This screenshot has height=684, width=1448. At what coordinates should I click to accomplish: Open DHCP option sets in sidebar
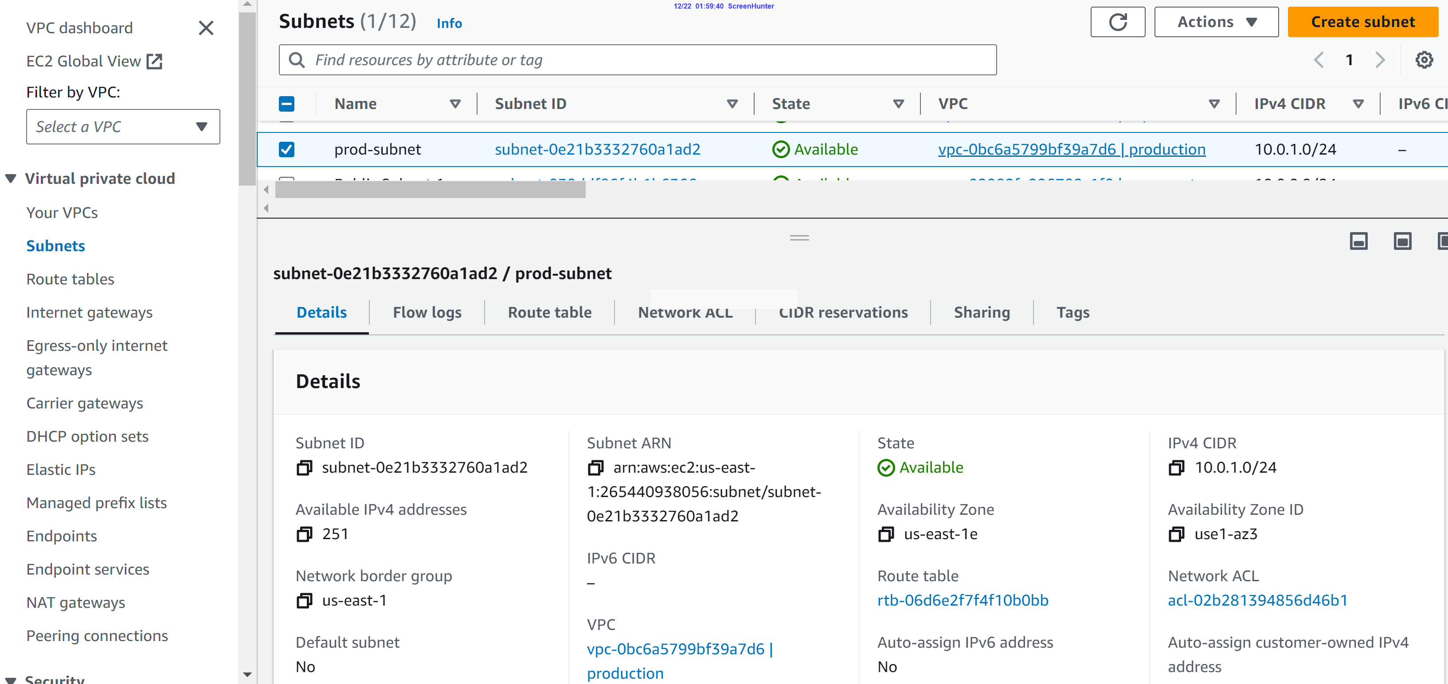coord(87,436)
